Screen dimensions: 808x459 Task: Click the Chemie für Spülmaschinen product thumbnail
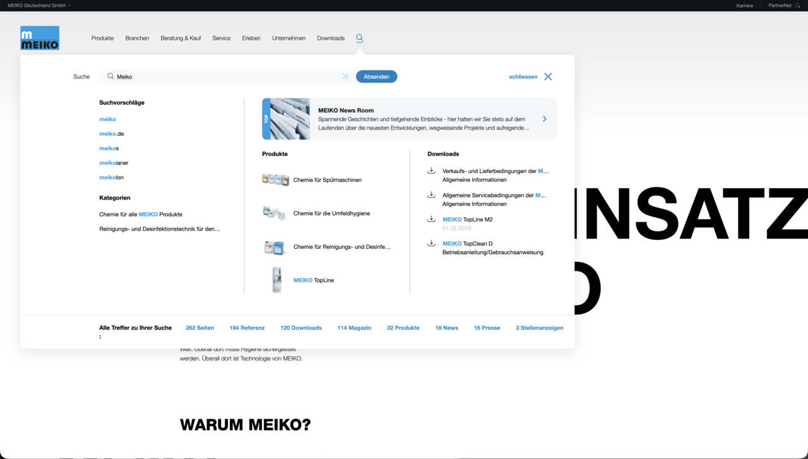275,180
